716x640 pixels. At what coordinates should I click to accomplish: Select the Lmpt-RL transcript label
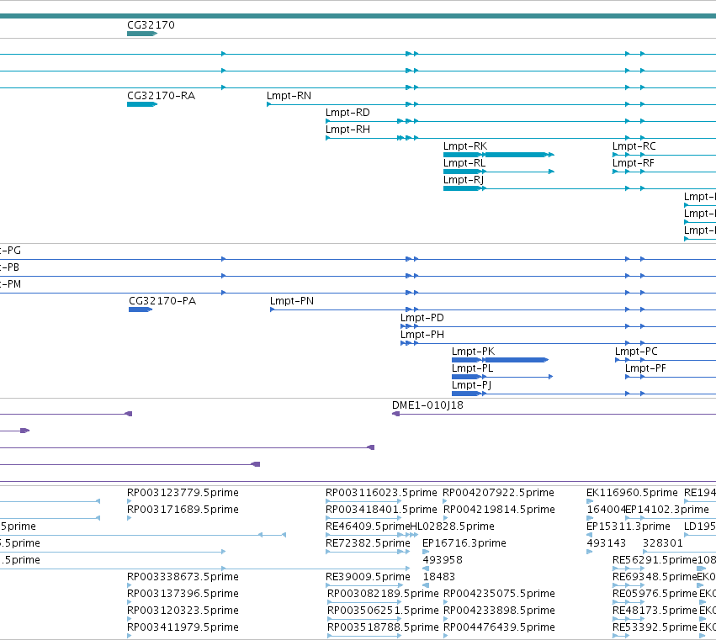[x=464, y=163]
